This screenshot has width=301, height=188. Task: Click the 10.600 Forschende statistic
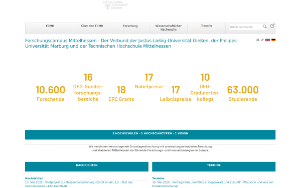point(51,93)
